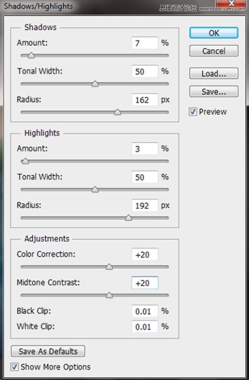The image size is (249, 380).
Task: Click the Black Clip input field
Action: coord(145,311)
